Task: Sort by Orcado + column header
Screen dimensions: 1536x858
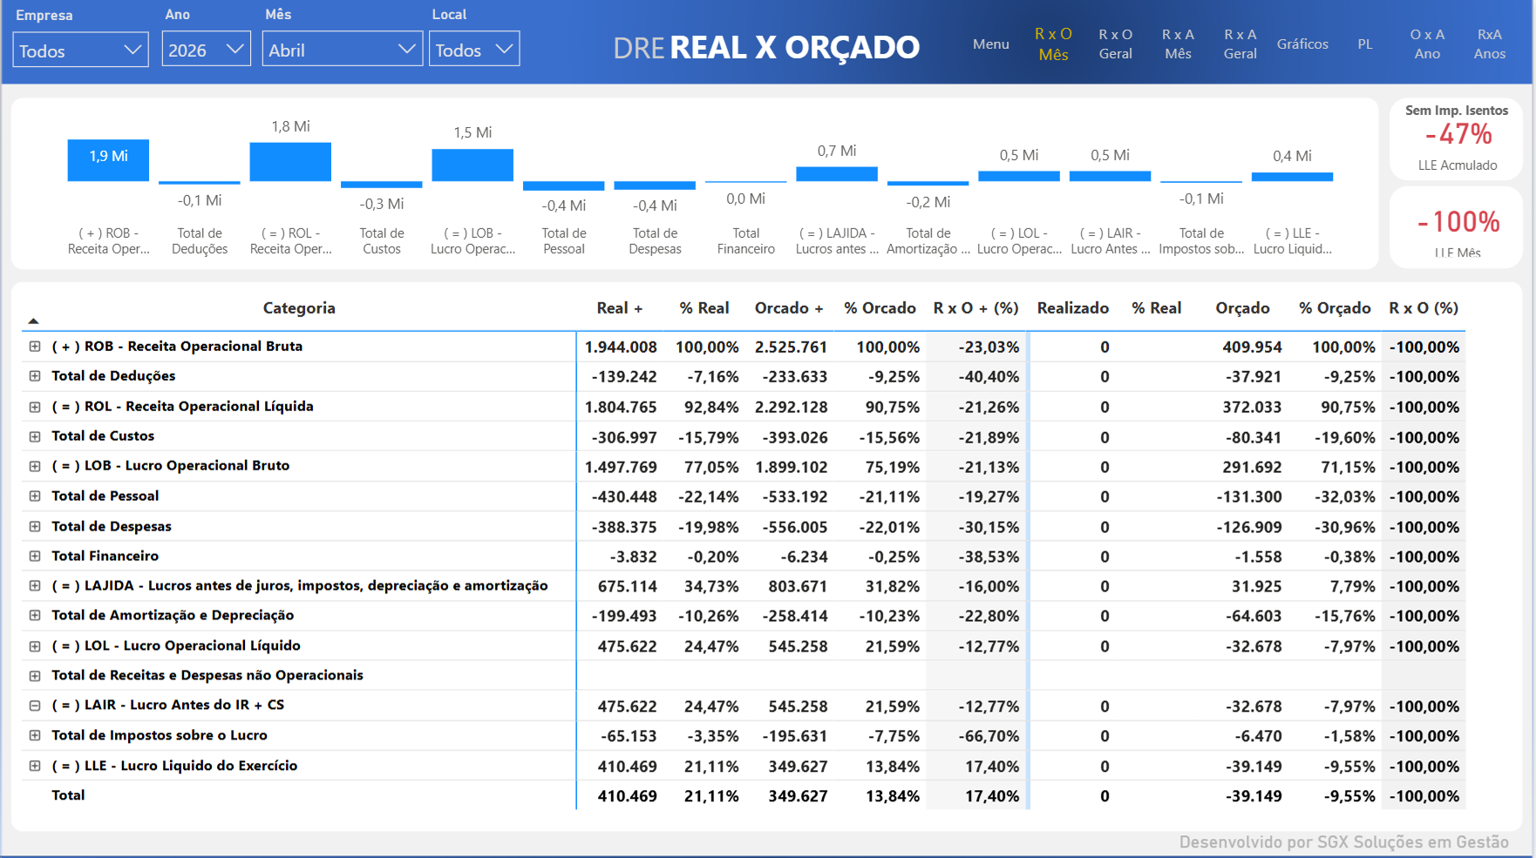Action: 789,307
